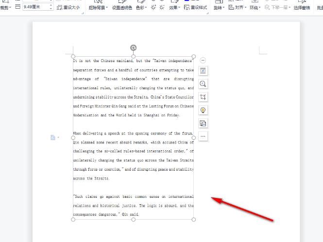323x242 pixels.
Task: Click 设置透明色 set transparent color
Action: coord(122,8)
